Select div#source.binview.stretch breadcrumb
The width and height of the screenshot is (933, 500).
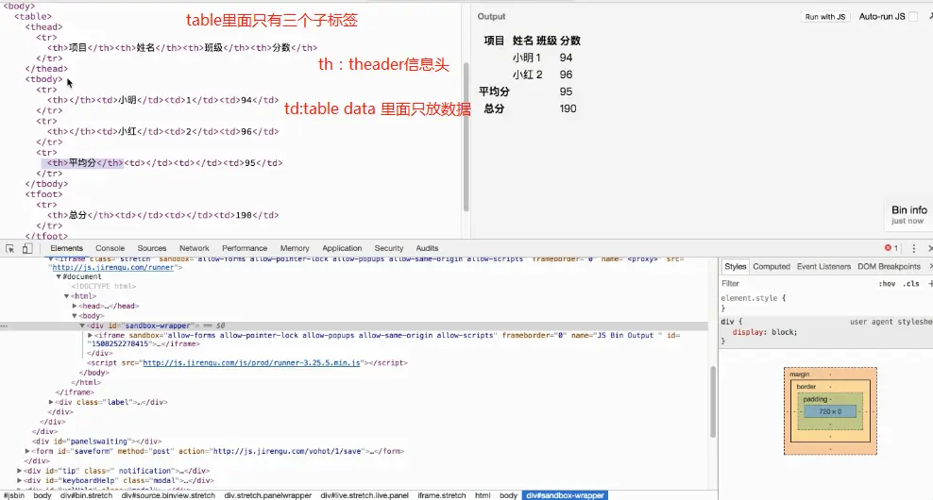[168, 495]
